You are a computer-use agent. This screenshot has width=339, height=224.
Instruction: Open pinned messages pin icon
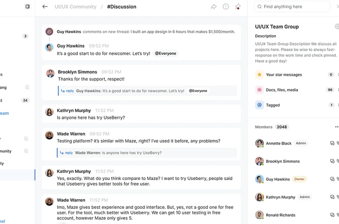pos(238,7)
